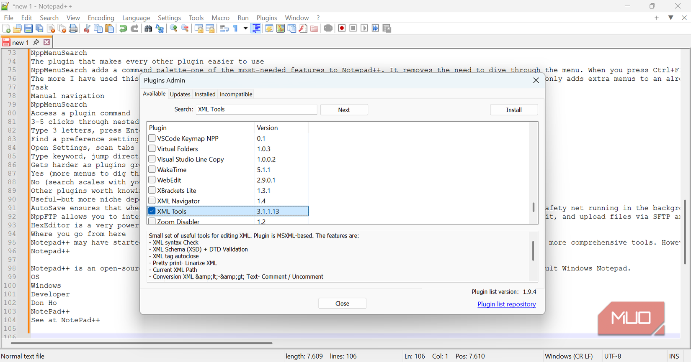Start macro recording red dot
Screen dimensions: 691x362
(342, 28)
